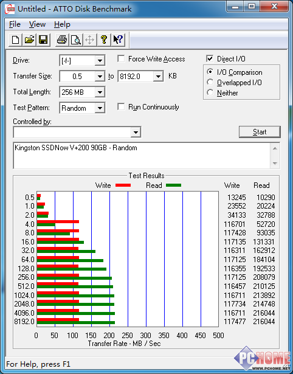Click the four-arrow move toolbar icon
The image size is (293, 374).
(x=89, y=40)
